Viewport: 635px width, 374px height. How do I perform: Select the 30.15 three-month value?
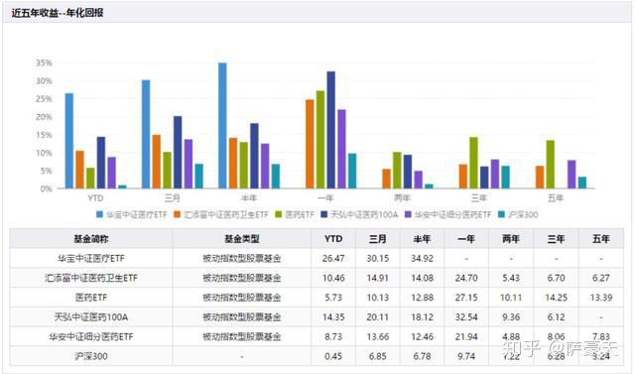point(377,258)
